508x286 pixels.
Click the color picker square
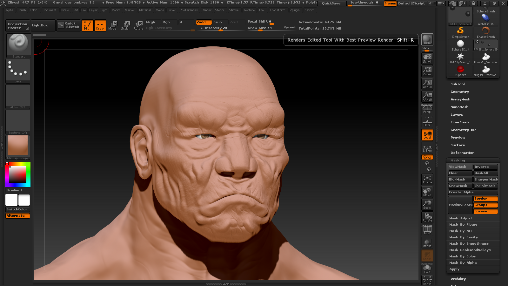[17, 174]
